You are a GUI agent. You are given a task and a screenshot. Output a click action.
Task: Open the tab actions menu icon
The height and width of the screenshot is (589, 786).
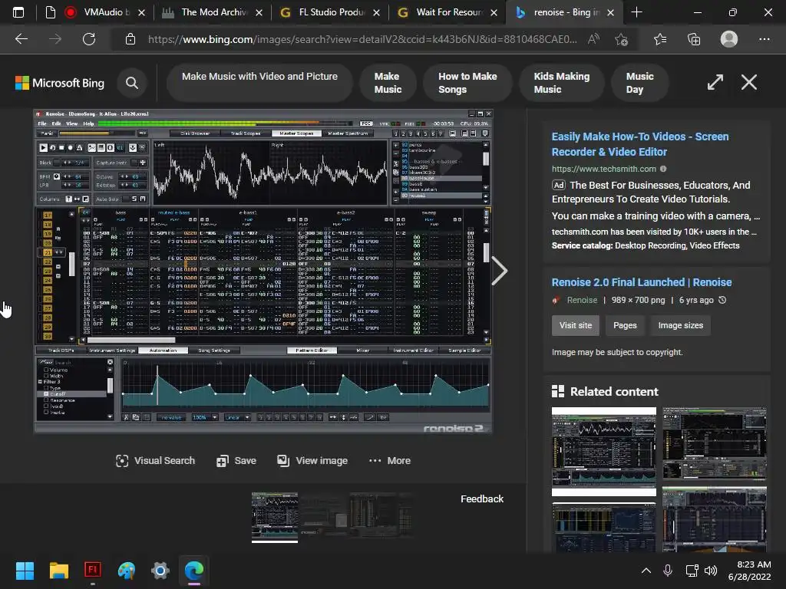coord(18,12)
